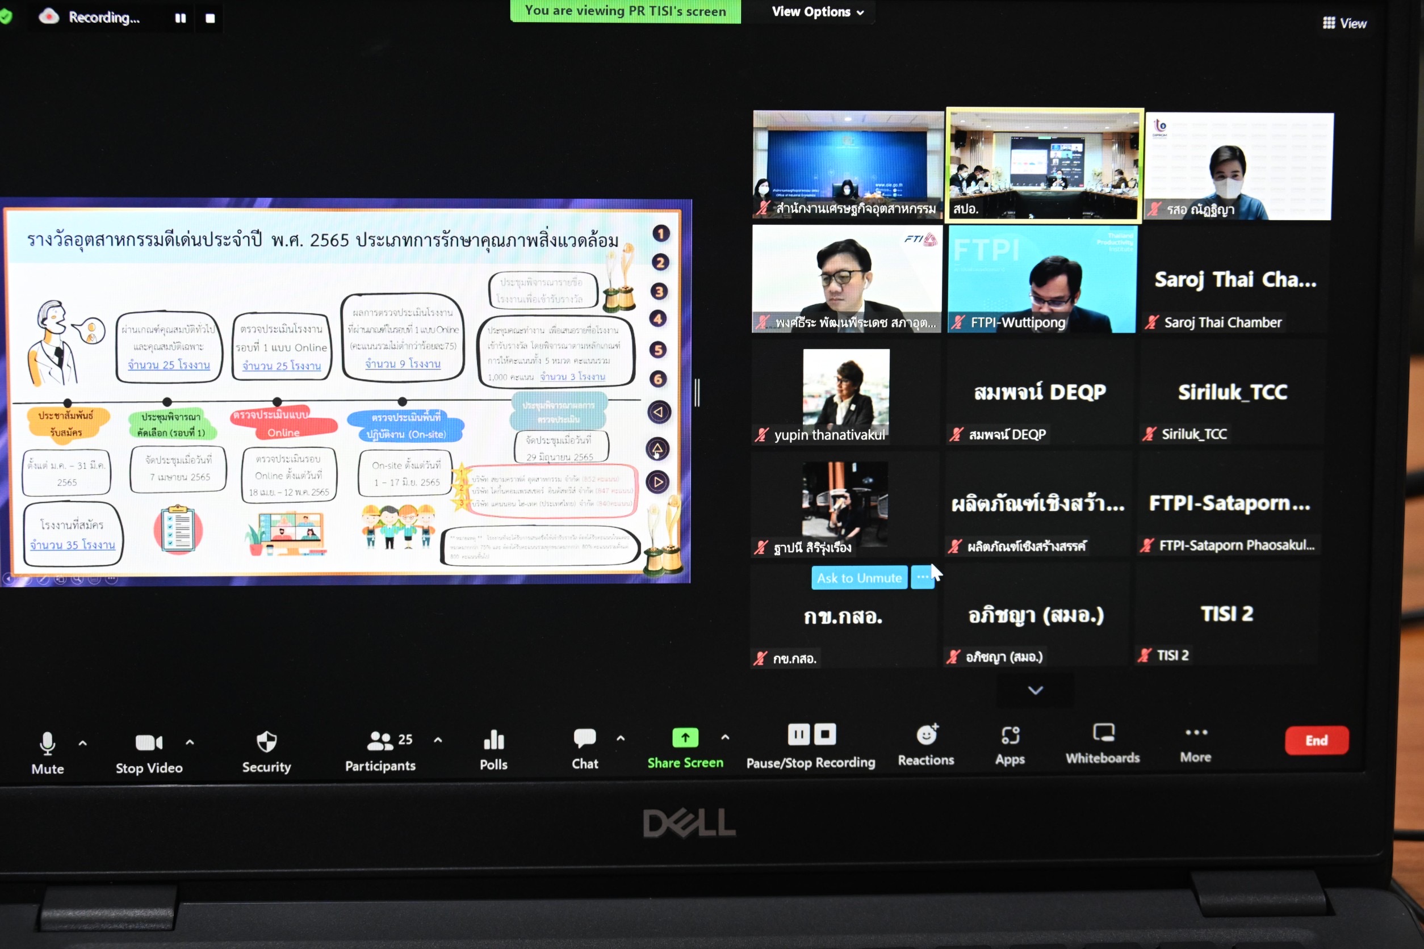Stop the recording in bottom toolbar
The image size is (1424, 949).
pyautogui.click(x=824, y=734)
